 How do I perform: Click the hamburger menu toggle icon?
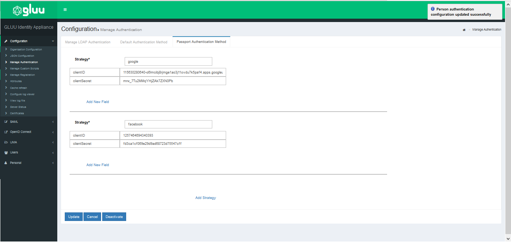click(65, 10)
